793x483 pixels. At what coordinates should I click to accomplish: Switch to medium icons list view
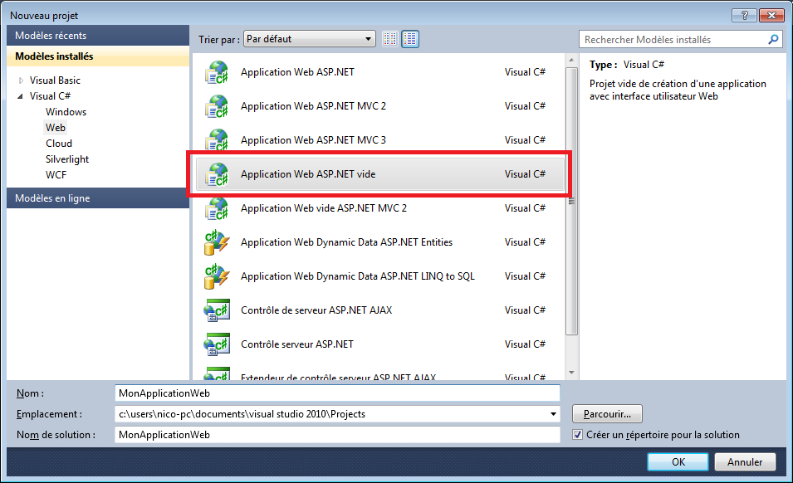tap(410, 39)
